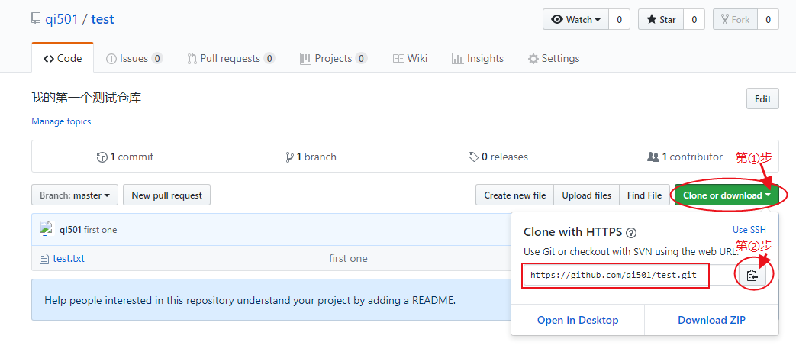Click the forks count next to Fork
Screen dimensions: 796x352
[x=768, y=19]
